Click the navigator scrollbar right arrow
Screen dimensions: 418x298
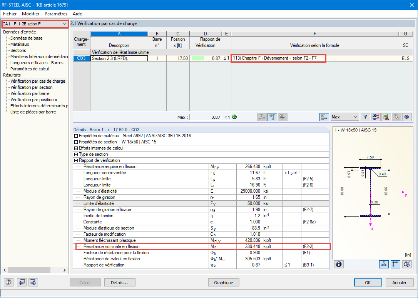point(65,270)
